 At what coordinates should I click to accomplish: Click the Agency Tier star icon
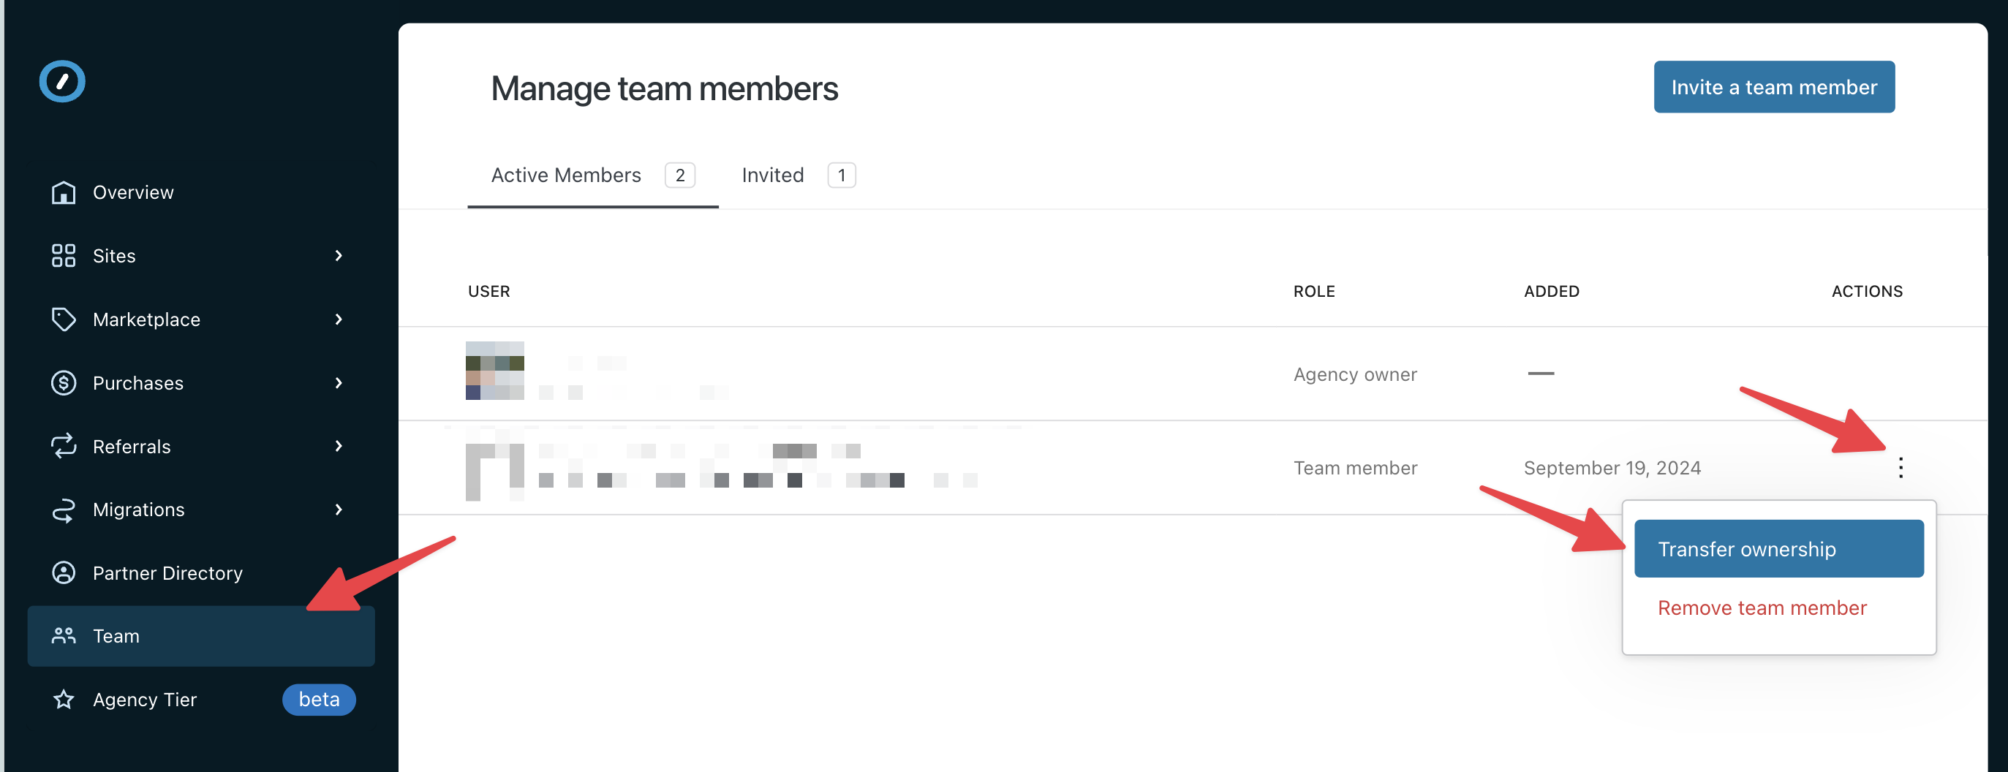pos(63,700)
